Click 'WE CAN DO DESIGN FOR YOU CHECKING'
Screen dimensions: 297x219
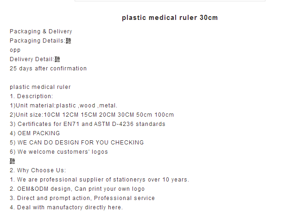[81, 143]
